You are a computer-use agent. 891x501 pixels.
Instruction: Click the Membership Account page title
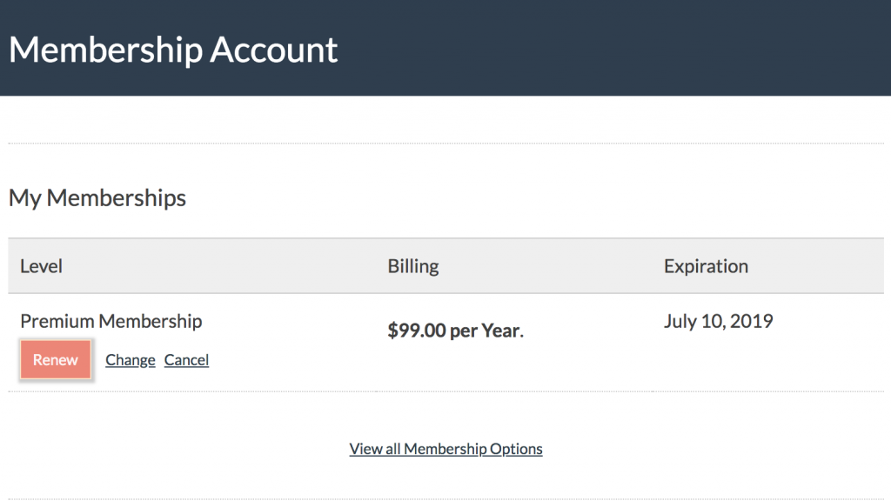[173, 50]
